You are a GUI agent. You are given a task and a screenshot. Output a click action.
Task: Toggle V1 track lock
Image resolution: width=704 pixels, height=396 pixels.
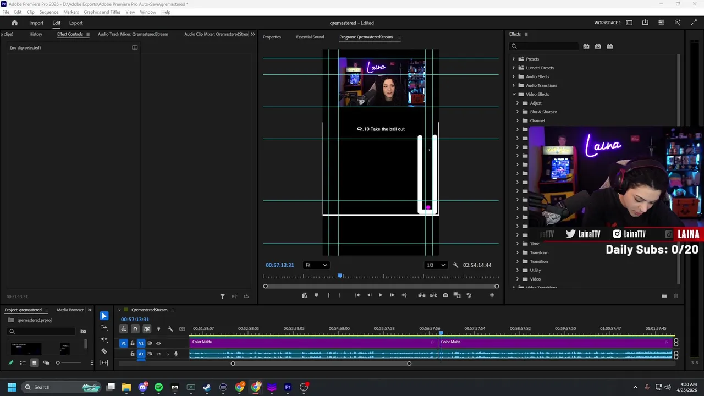[132, 343]
